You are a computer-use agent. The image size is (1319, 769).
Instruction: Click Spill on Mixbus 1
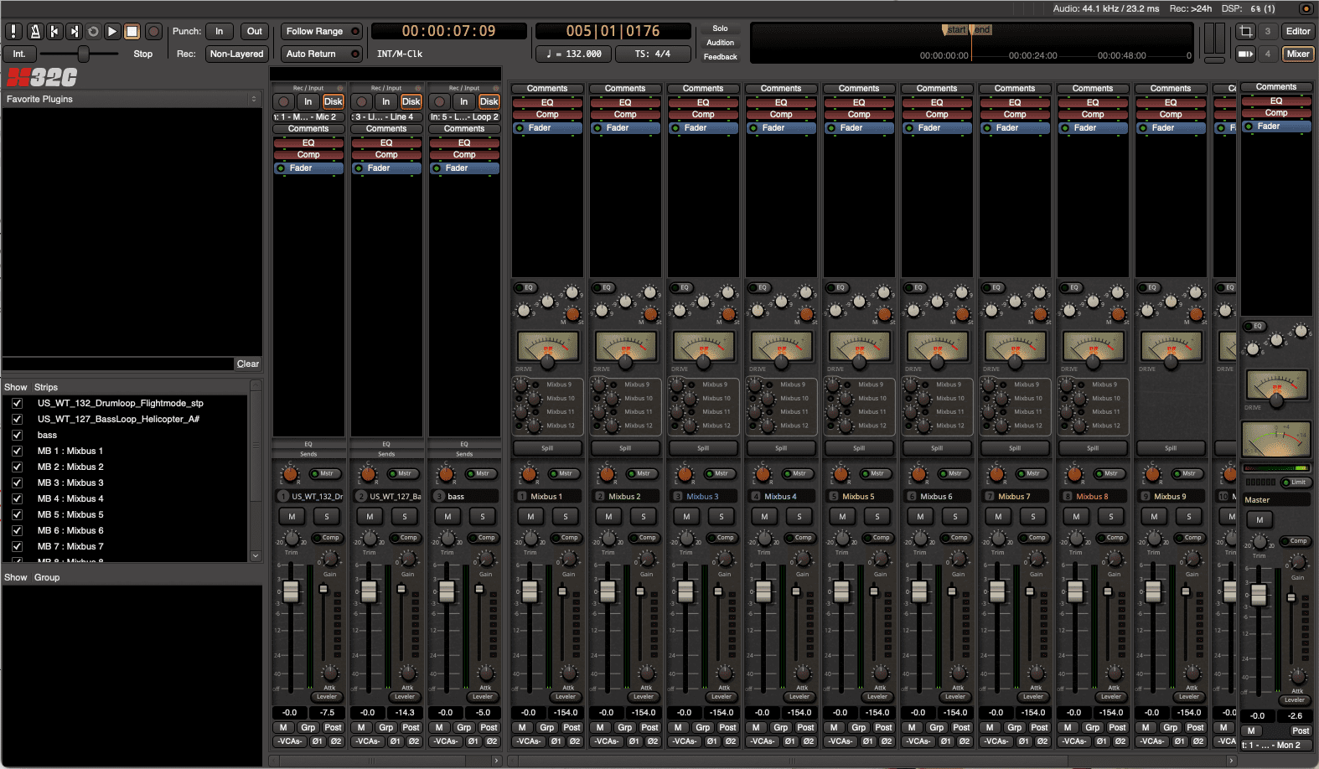click(x=547, y=448)
